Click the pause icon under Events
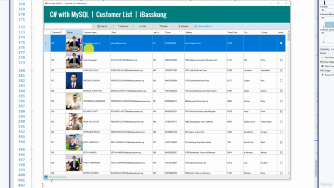This screenshot has width=334, height=188. 323,10
